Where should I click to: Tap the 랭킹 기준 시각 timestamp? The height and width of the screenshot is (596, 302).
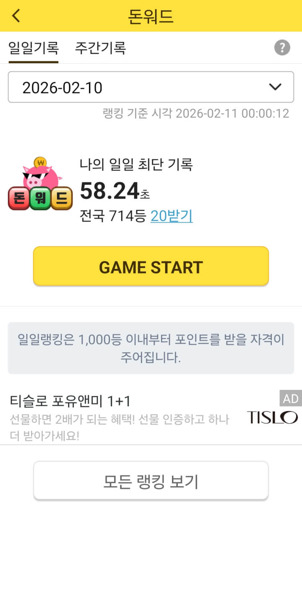pyautogui.click(x=196, y=113)
